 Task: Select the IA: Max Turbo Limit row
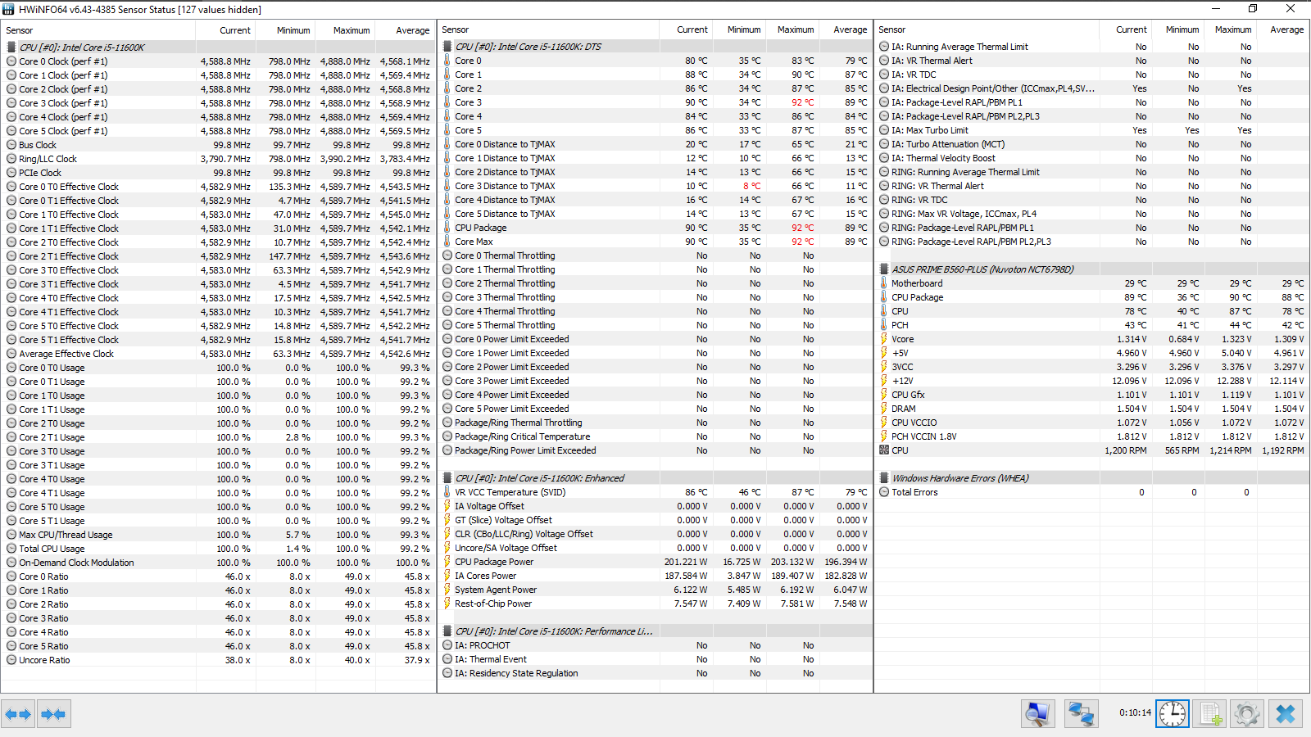pyautogui.click(x=1091, y=130)
